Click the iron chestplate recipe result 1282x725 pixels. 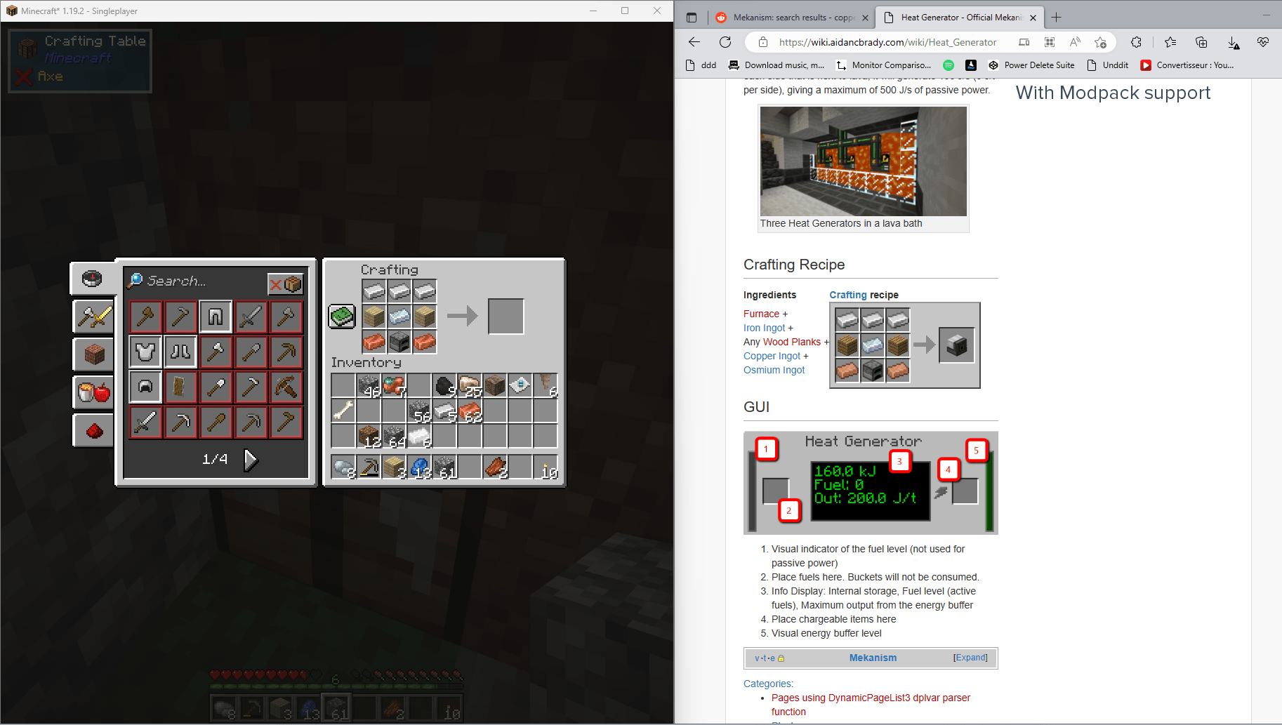click(145, 352)
